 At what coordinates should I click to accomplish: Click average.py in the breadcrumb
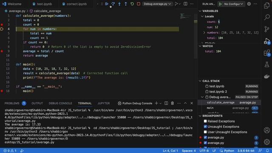click(x=17, y=11)
